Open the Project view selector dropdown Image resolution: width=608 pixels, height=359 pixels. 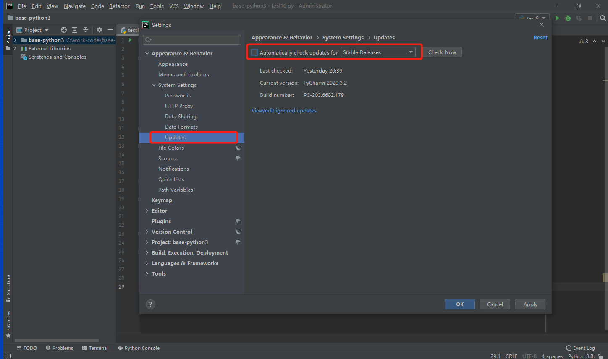click(x=33, y=30)
